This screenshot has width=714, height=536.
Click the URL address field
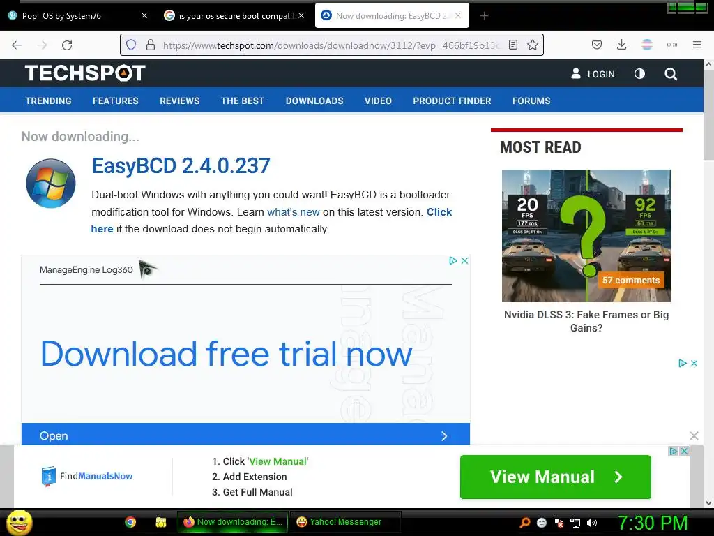pos(331,45)
